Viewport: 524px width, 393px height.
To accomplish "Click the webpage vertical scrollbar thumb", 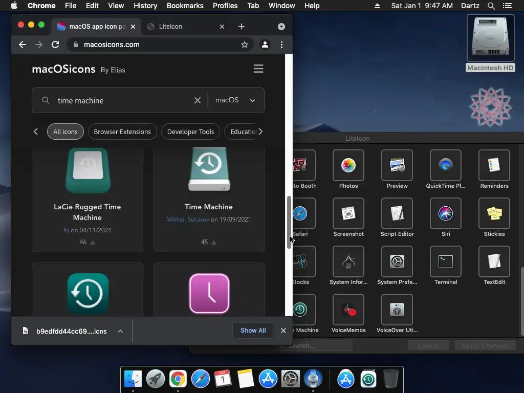I will pyautogui.click(x=289, y=222).
